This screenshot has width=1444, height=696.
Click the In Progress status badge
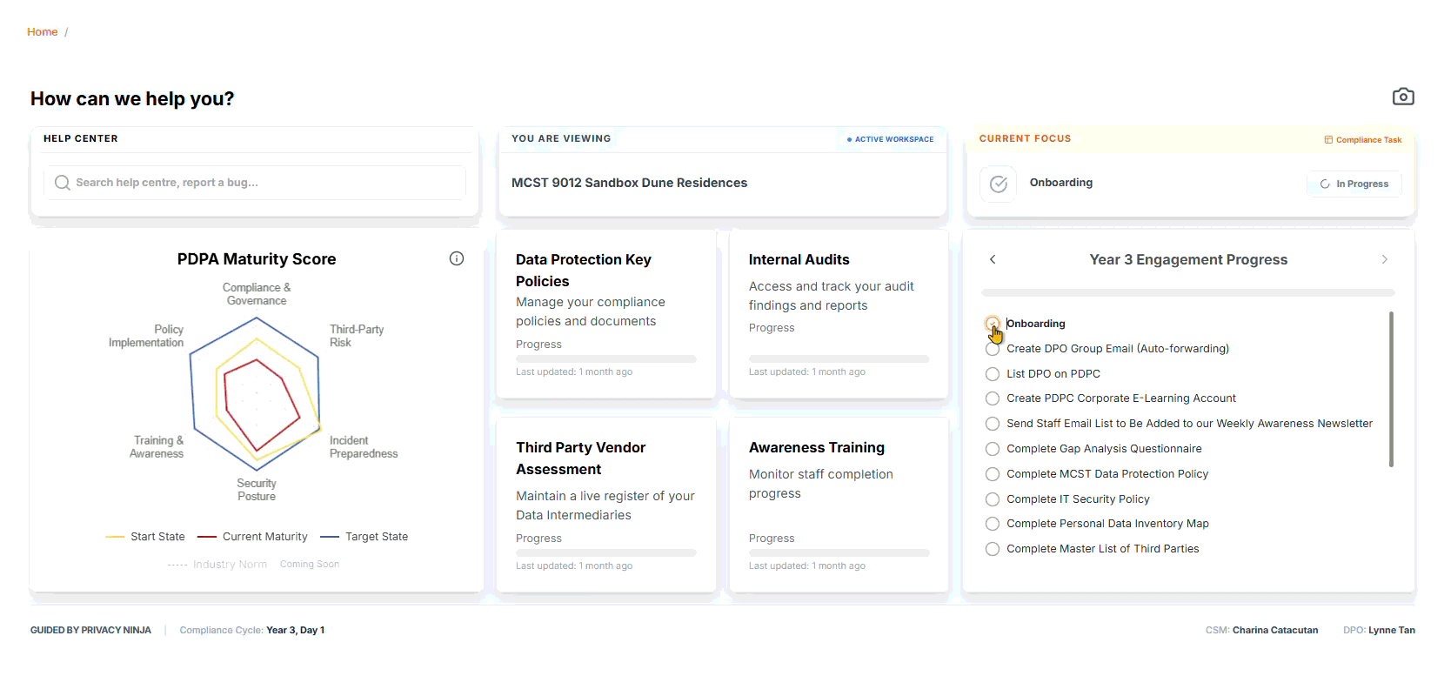pyautogui.click(x=1354, y=184)
